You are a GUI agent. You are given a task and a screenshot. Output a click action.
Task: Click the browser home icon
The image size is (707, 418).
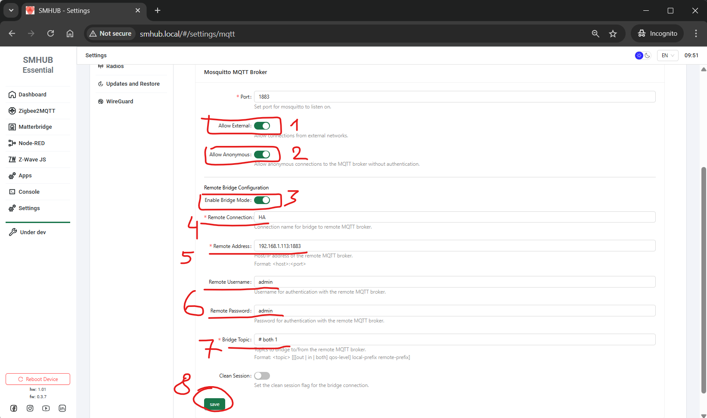pos(70,34)
